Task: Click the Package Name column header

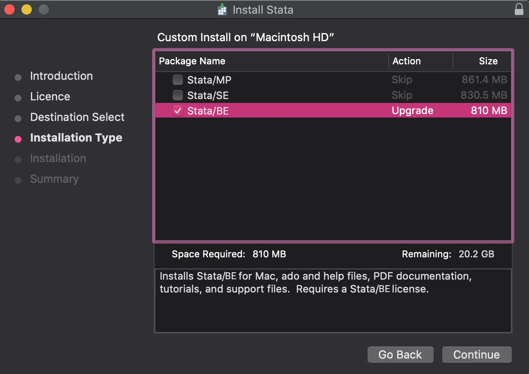Action: tap(192, 61)
